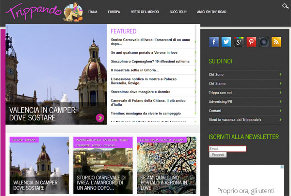Open Vieni in vacanza dai Trippando's
The width and height of the screenshot is (291, 196).
tap(235, 120)
